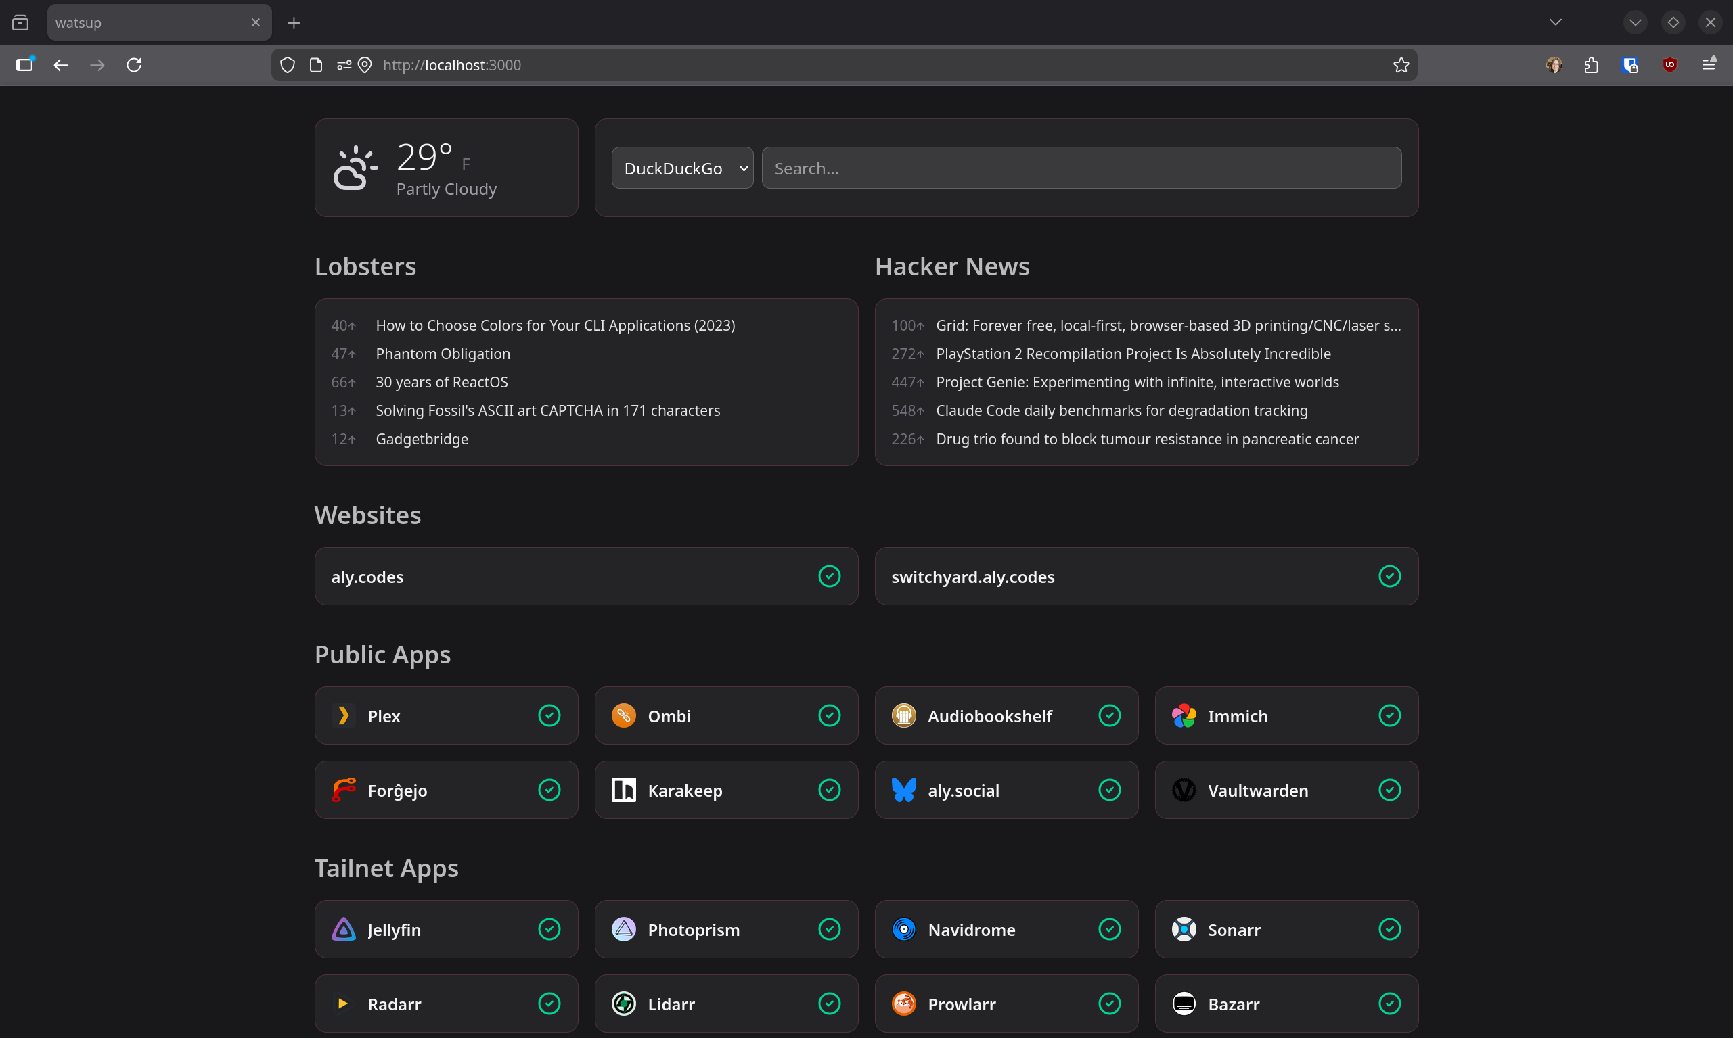Open the Bitwarden extension icon
The width and height of the screenshot is (1733, 1038).
pos(1629,65)
